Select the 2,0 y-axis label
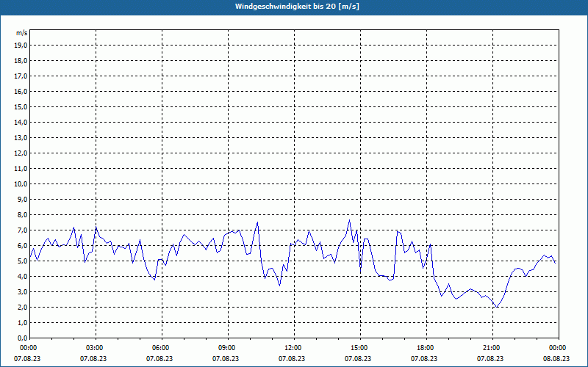This screenshot has height=367, width=588. coord(23,308)
